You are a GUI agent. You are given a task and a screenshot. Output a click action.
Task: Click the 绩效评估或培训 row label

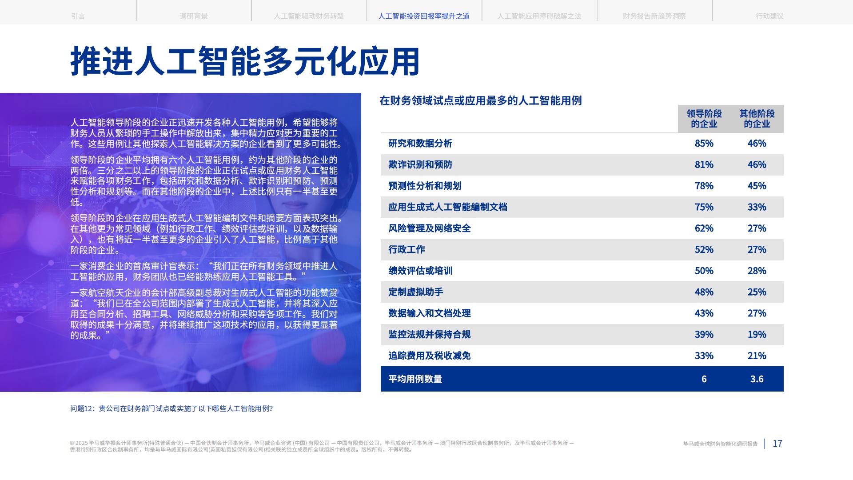[420, 271]
